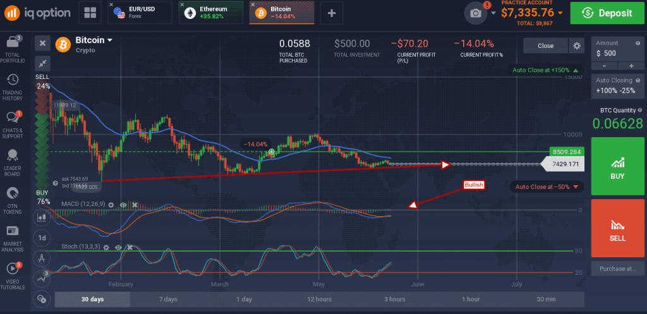Expand the practice account balance dropdown
Viewport: 647px width, 314px height.
click(x=560, y=13)
